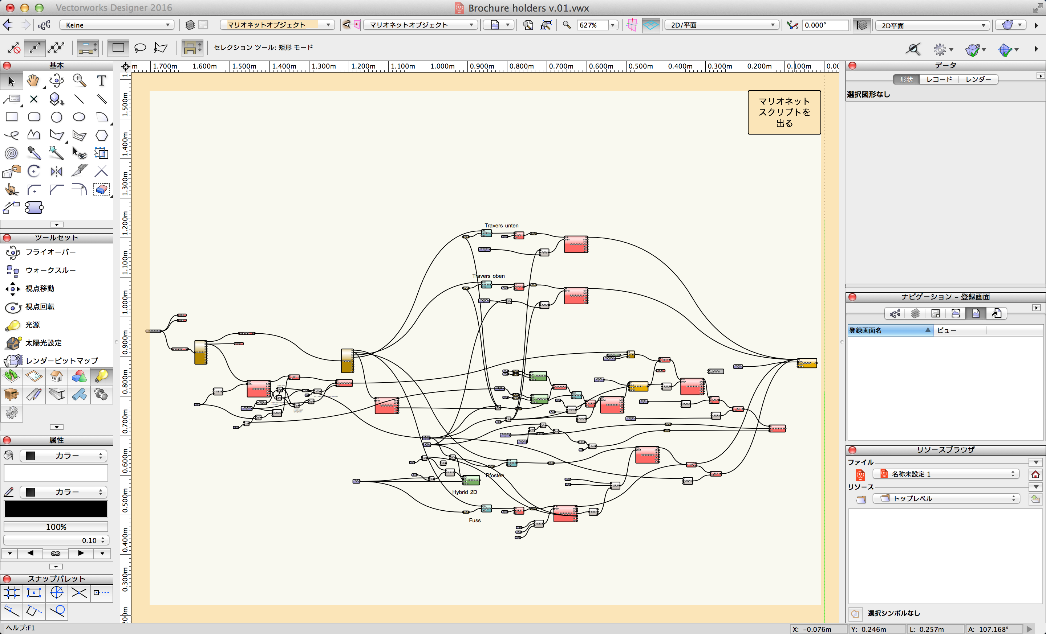
Task: Select the Eyedropper tool
Action: 34,153
